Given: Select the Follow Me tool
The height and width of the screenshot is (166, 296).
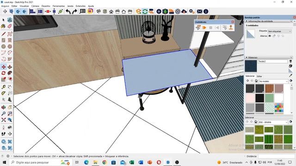Looking at the screenshot, I should [x=10, y=73].
